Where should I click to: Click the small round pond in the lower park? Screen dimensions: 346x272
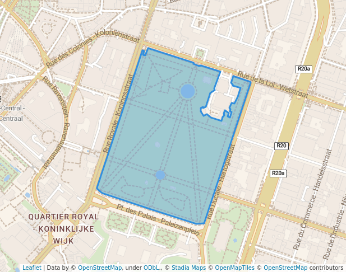tap(160, 175)
